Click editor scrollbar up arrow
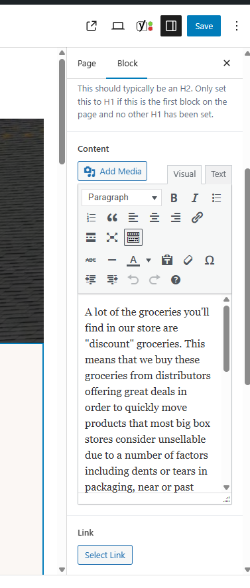250x588 pixels. (226, 299)
